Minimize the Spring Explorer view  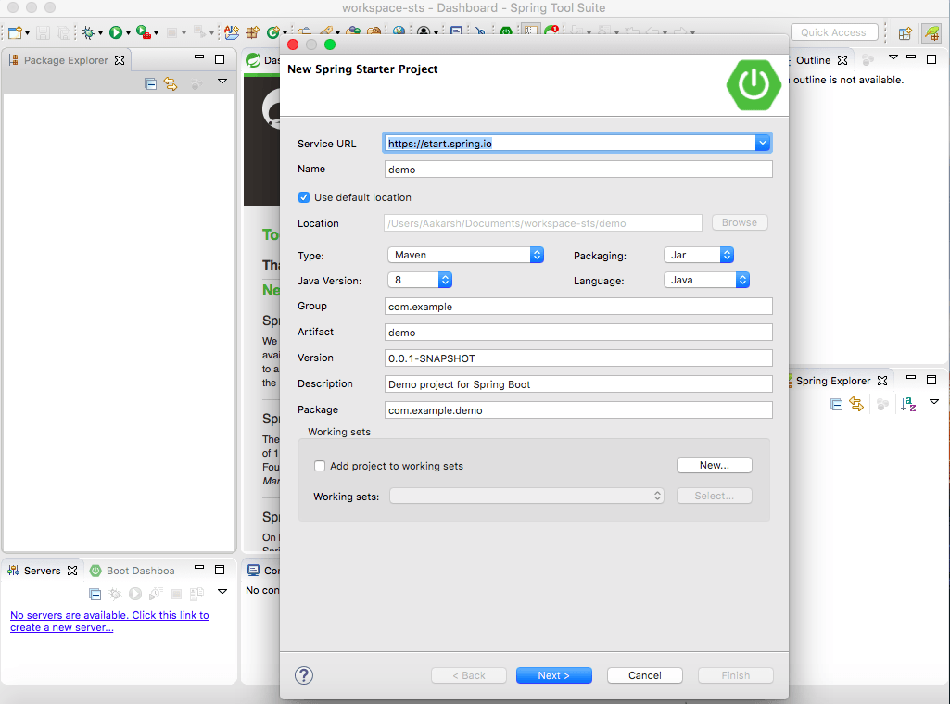911,378
